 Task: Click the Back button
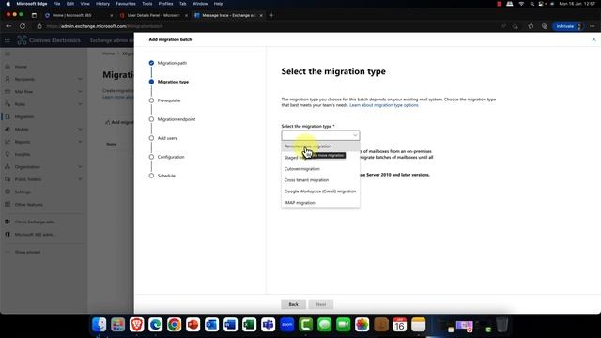coord(293,304)
